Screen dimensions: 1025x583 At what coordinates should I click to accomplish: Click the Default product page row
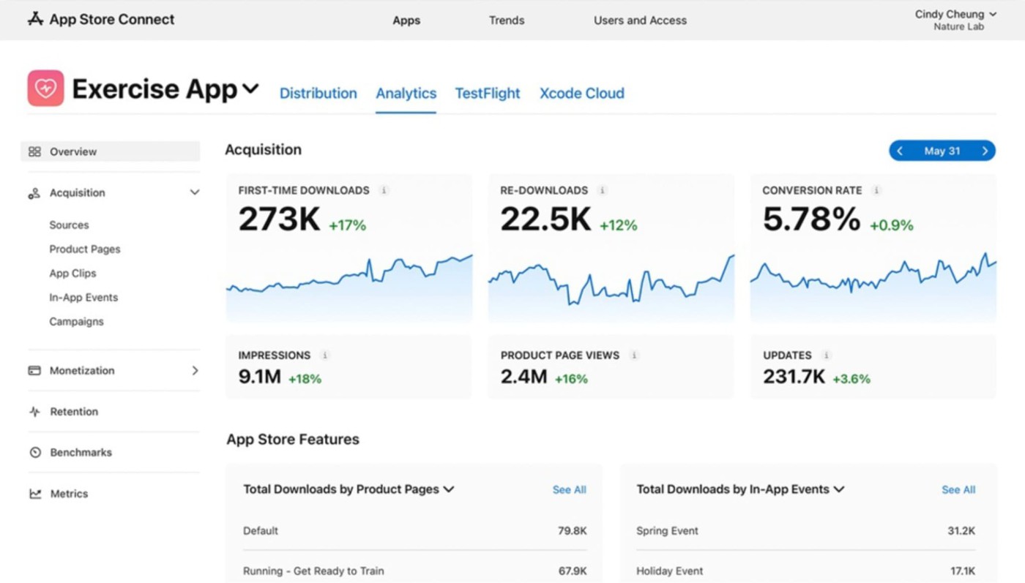tap(414, 531)
